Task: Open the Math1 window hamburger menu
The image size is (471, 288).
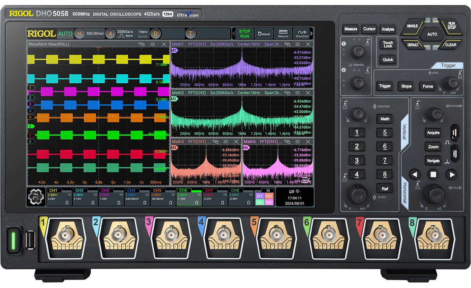Action: (x=298, y=44)
